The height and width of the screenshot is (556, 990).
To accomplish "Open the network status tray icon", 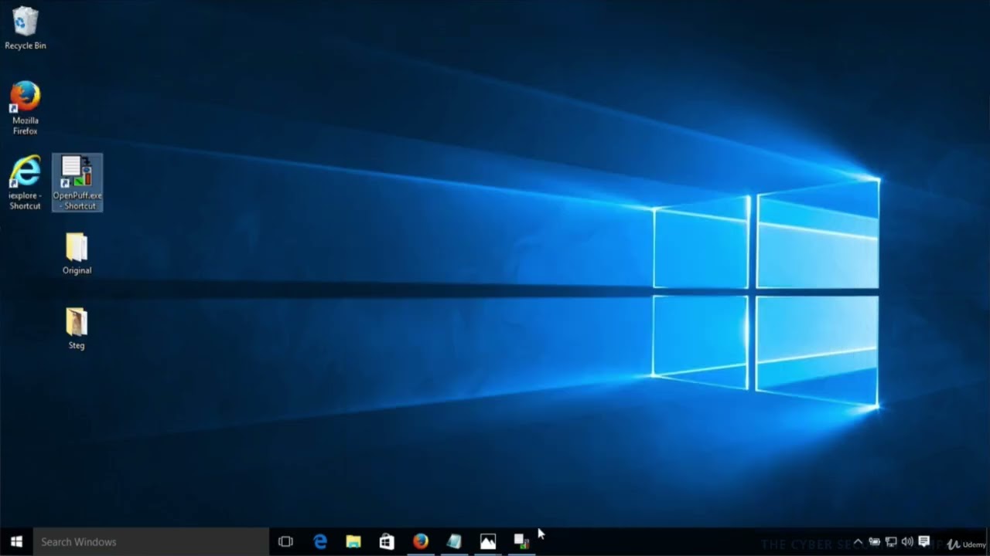I will [891, 542].
